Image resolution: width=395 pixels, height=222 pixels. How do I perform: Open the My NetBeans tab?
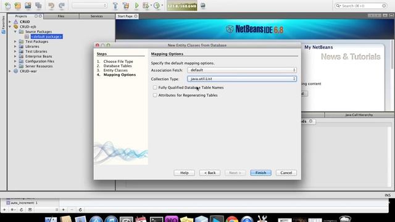coord(318,47)
